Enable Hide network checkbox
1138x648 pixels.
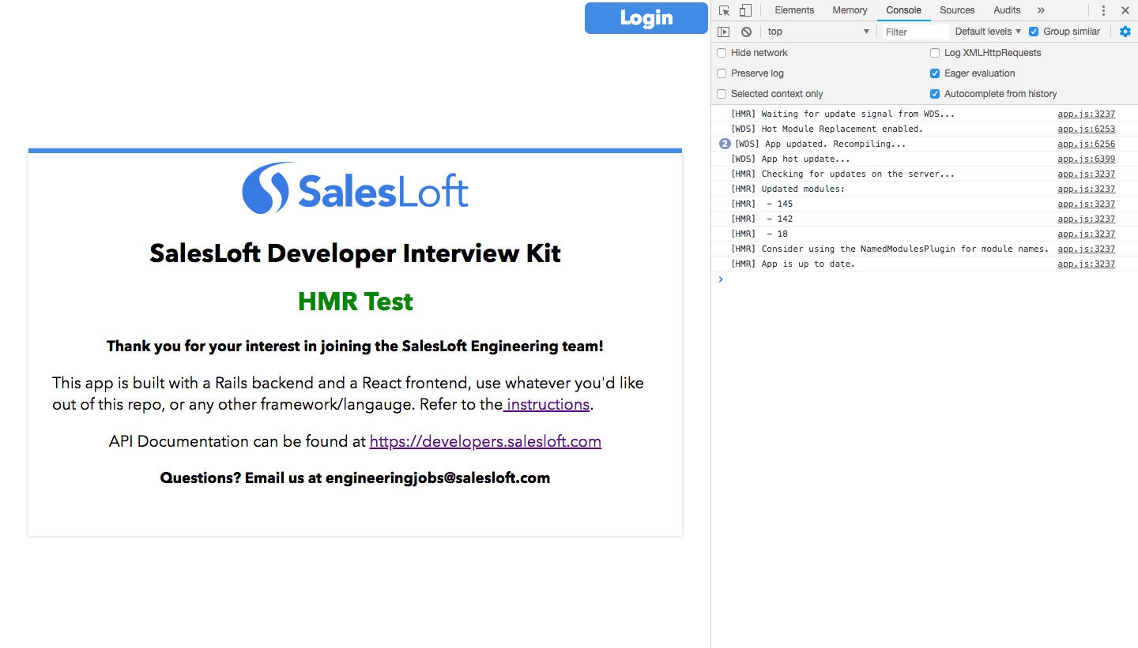(x=722, y=53)
